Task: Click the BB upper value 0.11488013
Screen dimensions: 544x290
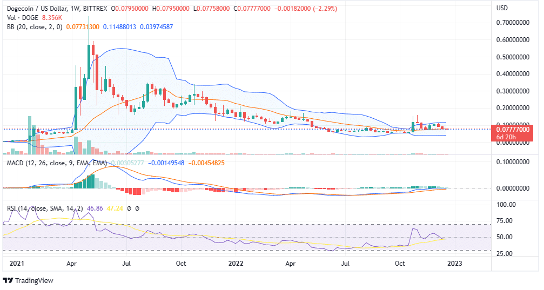Action: point(120,26)
